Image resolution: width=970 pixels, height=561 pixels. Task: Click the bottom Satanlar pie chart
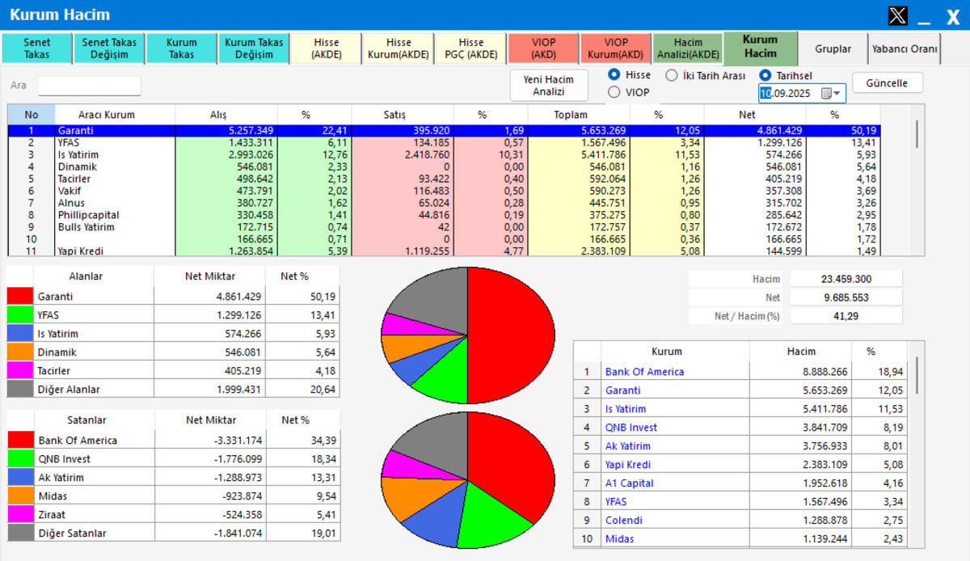(x=468, y=480)
